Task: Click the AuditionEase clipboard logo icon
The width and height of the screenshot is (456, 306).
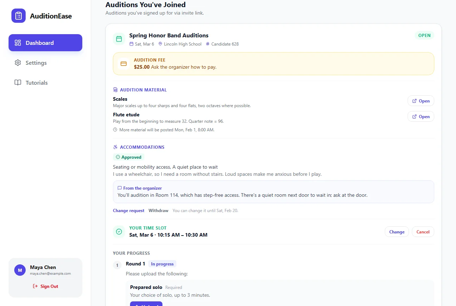Action: [19, 16]
